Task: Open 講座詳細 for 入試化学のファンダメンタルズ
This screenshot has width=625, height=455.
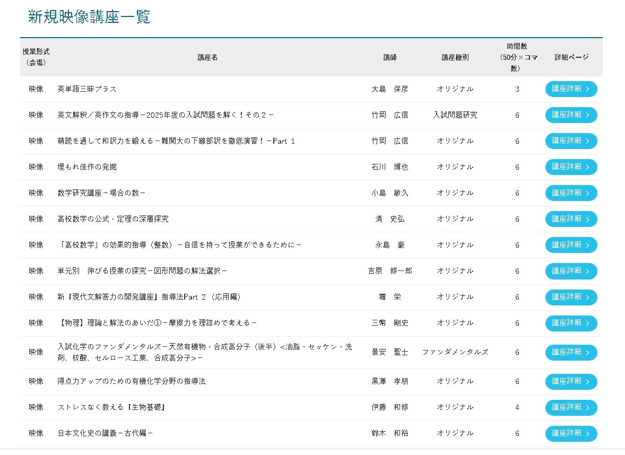Action: (571, 352)
